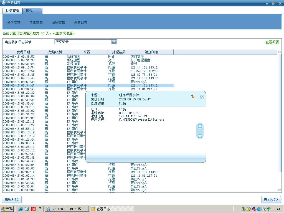Image resolution: width=284 pixels, height=213 pixels.
Task: Click 清空数据 to clear the logs
Action: (58, 22)
